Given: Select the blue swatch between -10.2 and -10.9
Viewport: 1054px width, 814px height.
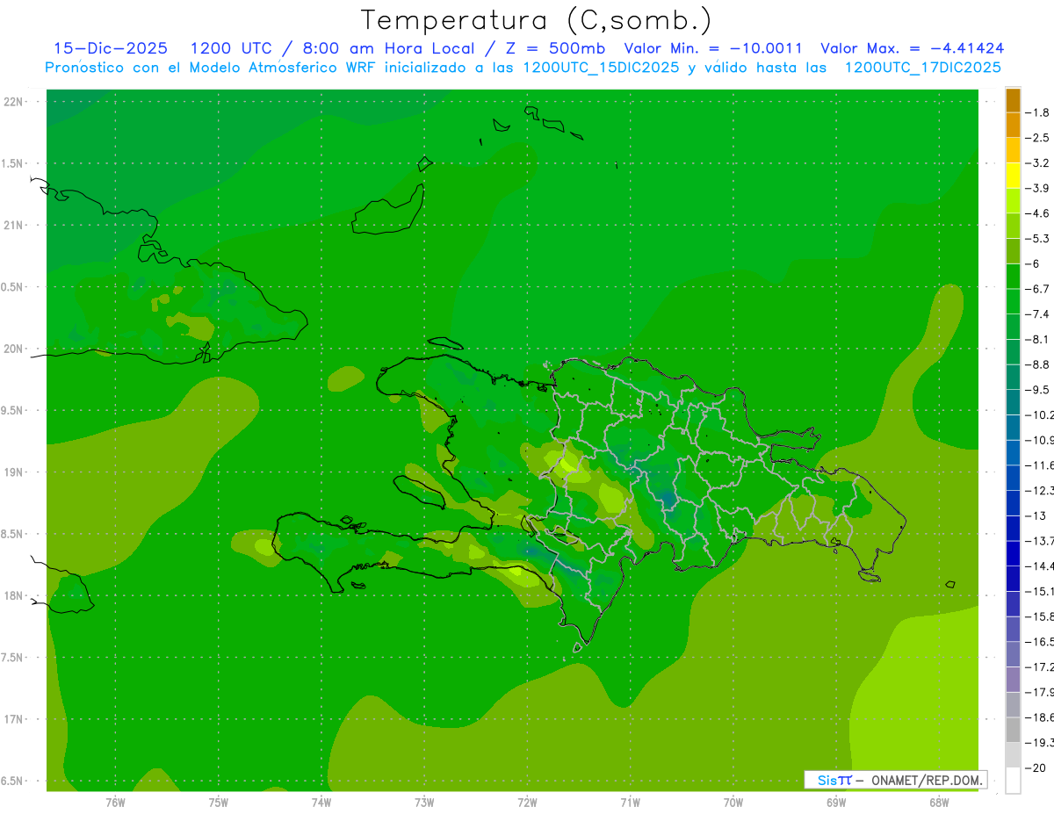Looking at the screenshot, I should (1013, 428).
